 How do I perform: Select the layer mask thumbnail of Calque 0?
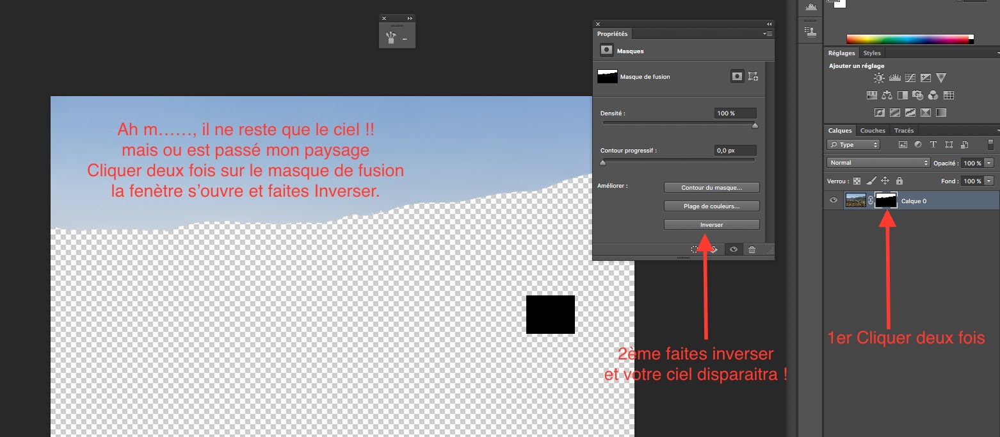[x=886, y=201]
